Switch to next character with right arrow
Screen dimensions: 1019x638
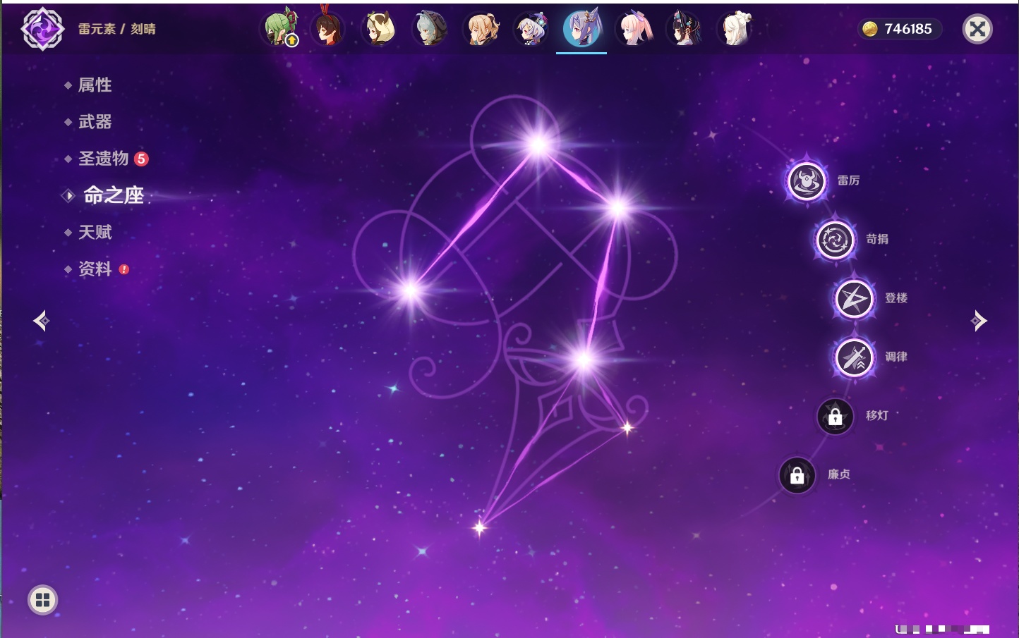[979, 321]
